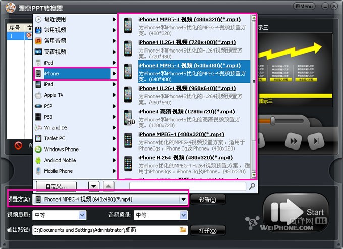
Task: Click the preset list scroll down arrow
Action: coord(254,175)
